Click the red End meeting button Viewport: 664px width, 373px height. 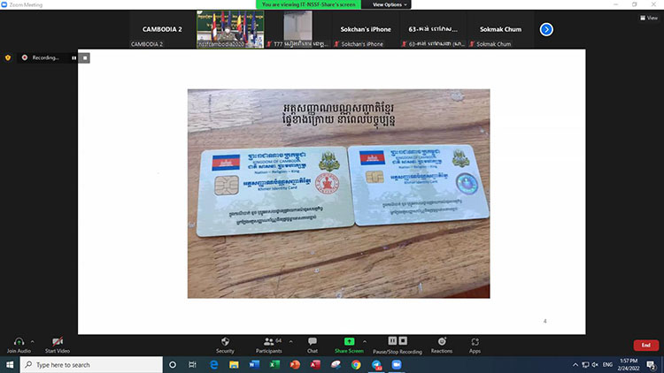(x=645, y=345)
